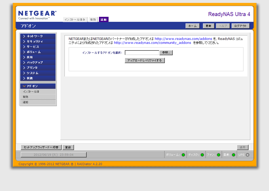This screenshot has height=191, width=269.
Task: Click the green Fan status indicator
Action: click(218, 155)
